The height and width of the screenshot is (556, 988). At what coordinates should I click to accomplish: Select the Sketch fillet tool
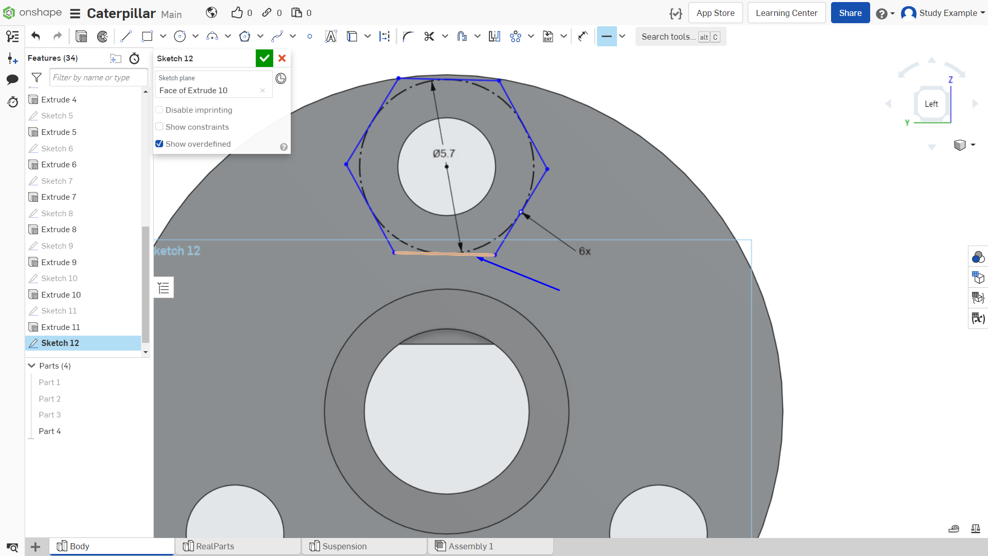point(408,37)
